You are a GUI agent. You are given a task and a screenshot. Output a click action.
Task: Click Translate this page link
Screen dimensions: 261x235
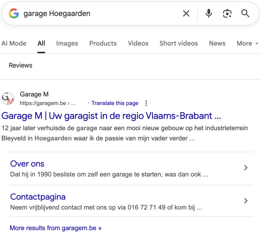click(115, 103)
